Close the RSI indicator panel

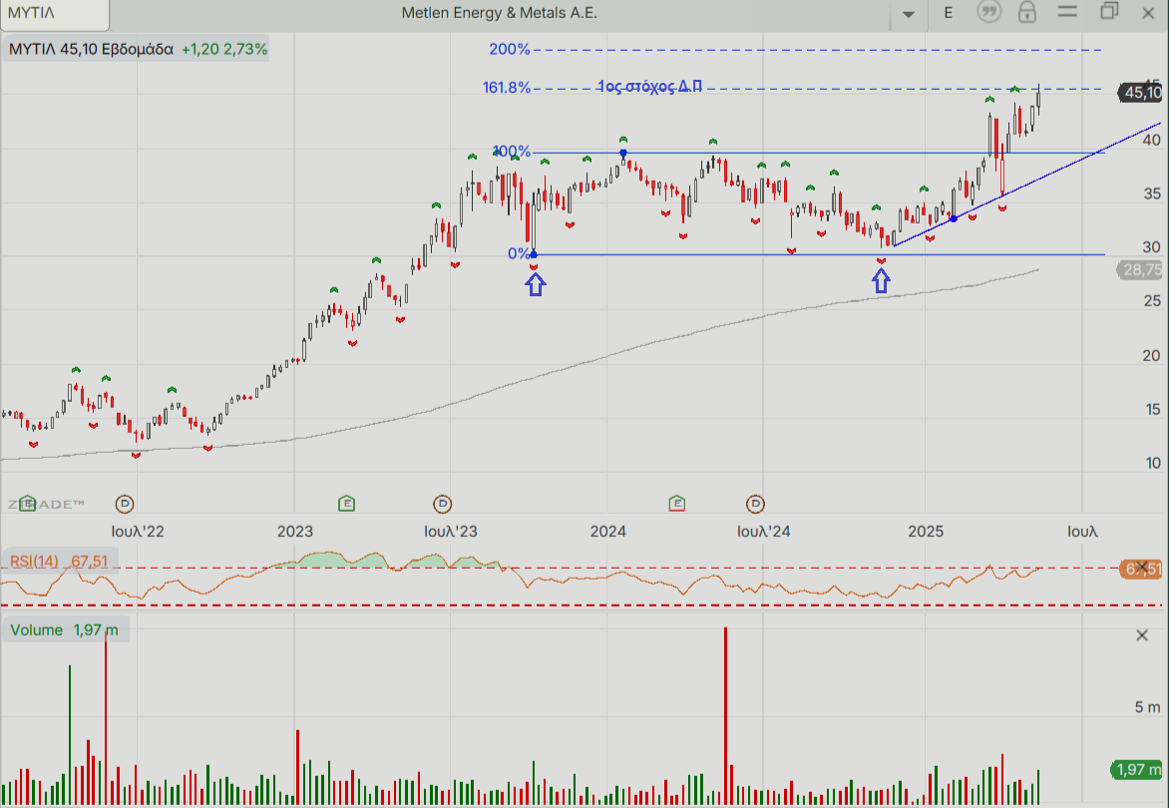1142,568
